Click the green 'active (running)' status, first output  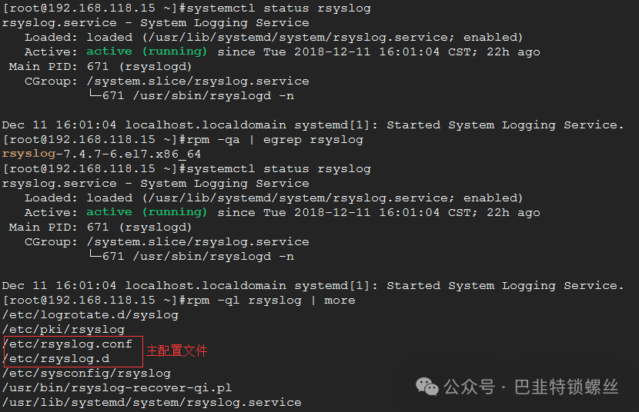click(147, 51)
